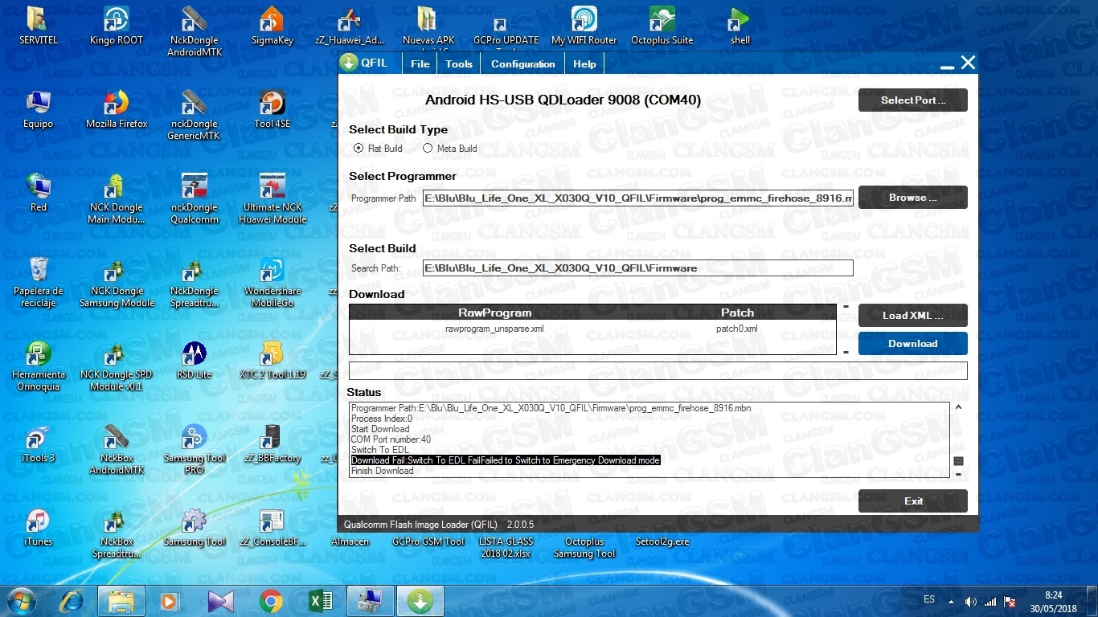Launch Mozilla Firefox desktop icon
Viewport: 1098px width, 617px height.
(117, 109)
